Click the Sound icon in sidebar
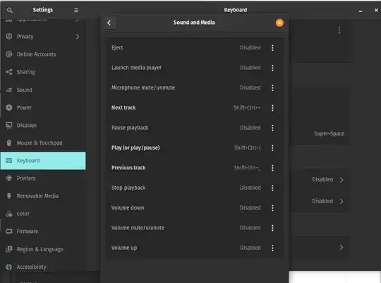Image resolution: width=381 pixels, height=283 pixels. point(9,90)
